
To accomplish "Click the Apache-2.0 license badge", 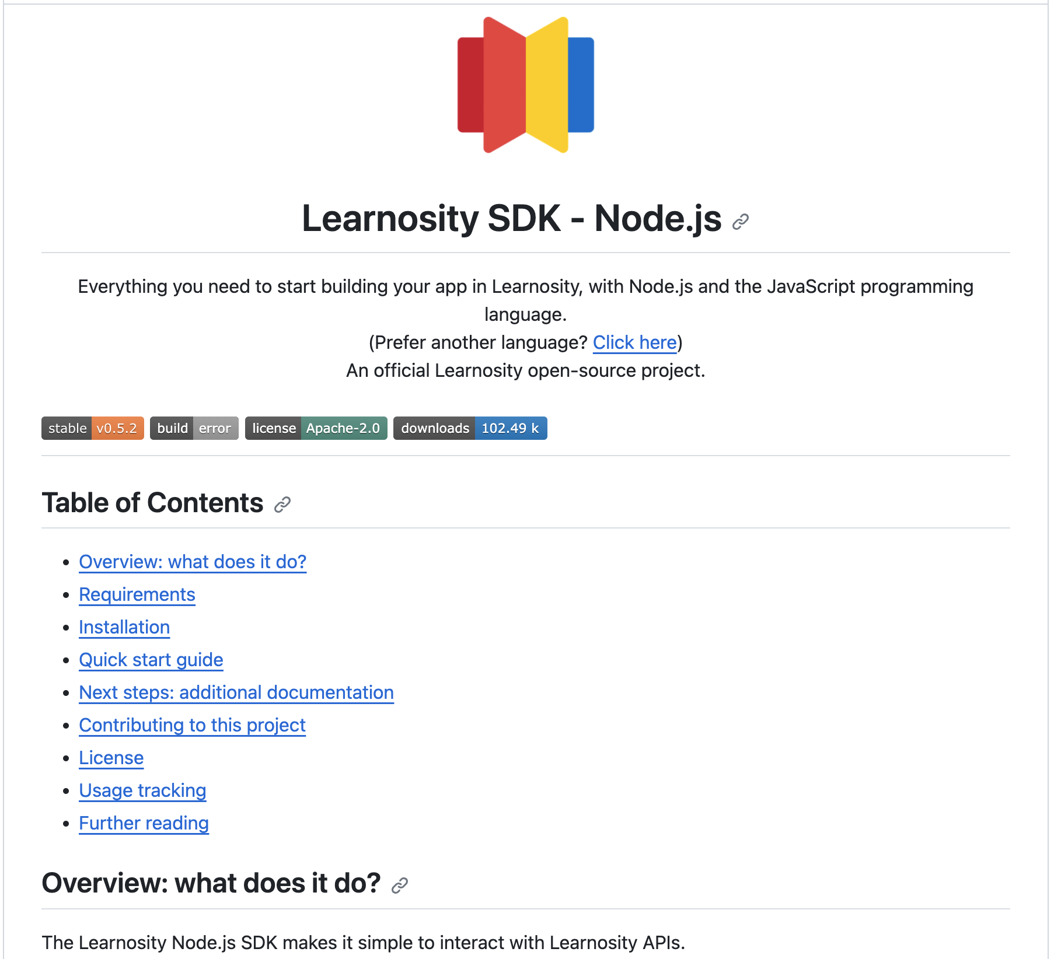I will point(316,428).
